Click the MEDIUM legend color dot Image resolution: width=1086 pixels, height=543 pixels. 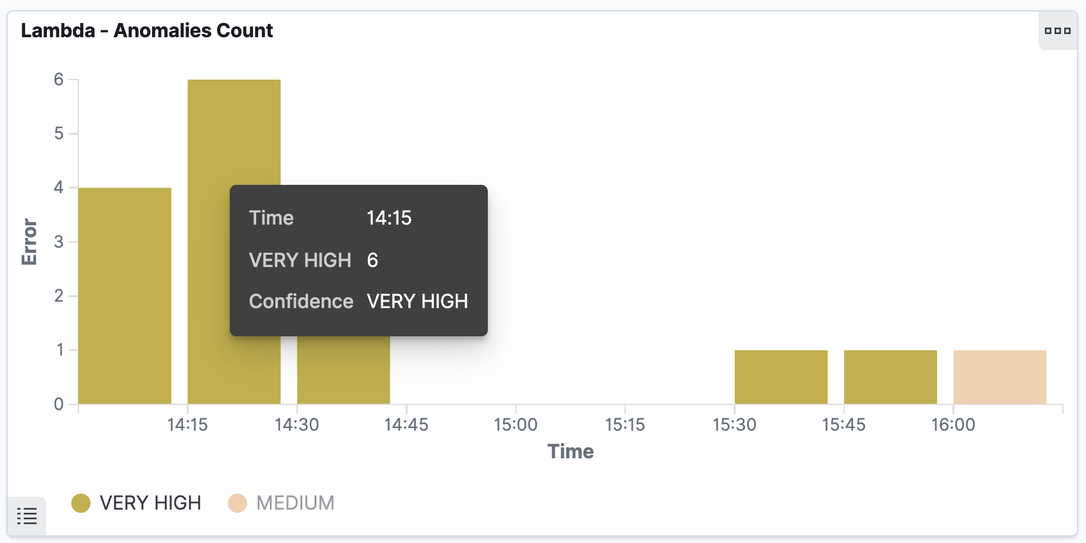pyautogui.click(x=237, y=503)
